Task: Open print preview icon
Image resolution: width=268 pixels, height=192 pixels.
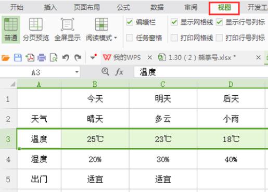Action: tap(54, 58)
